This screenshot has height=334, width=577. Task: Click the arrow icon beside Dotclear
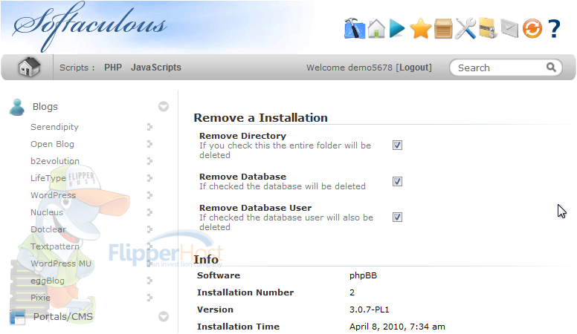point(149,229)
